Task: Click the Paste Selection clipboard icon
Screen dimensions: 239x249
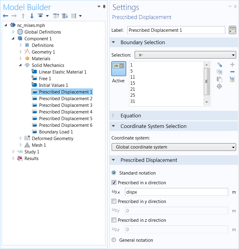Action: pyautogui.click(x=219, y=79)
